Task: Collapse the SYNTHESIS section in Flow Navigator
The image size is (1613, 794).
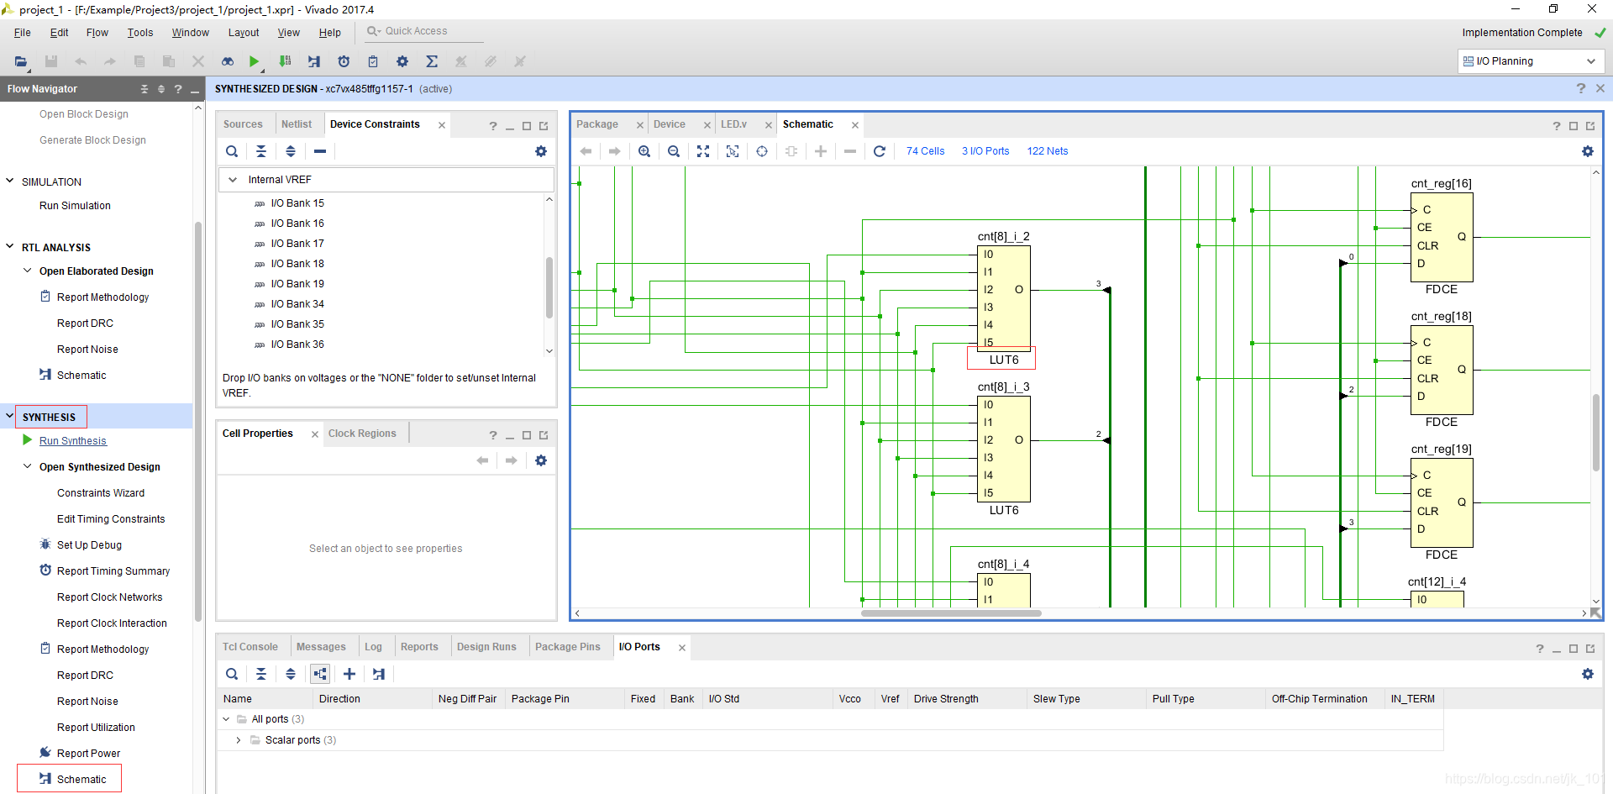Action: click(9, 416)
